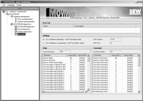Collapse the MOVIFIT-SNI tree node

[6, 14]
